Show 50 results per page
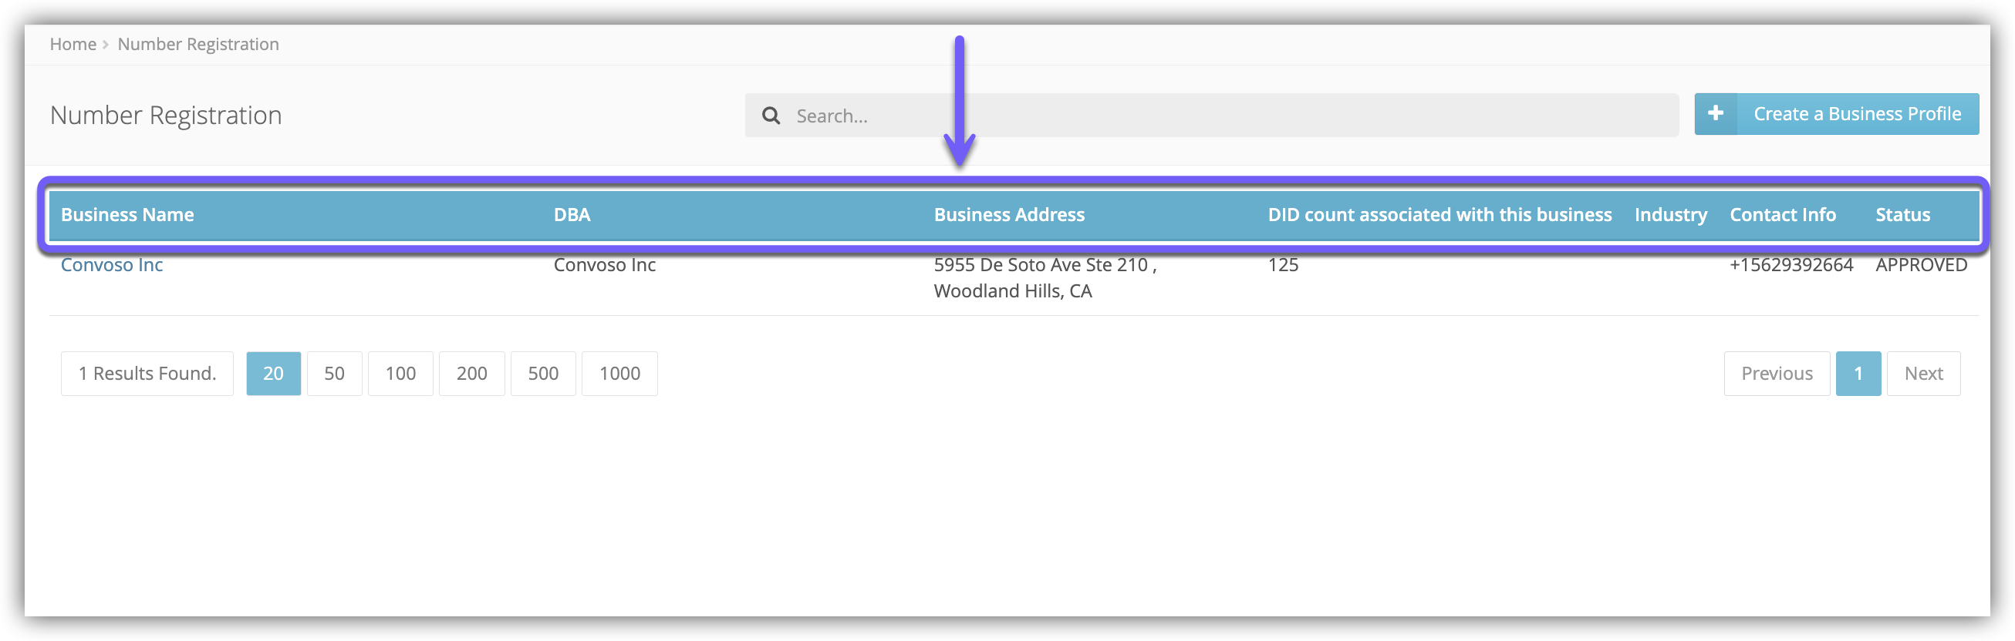Screen dimensions: 2015x641 [334, 373]
